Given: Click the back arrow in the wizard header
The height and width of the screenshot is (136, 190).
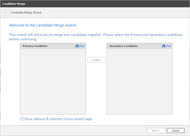Looking at the screenshot, I should (x=6, y=13).
